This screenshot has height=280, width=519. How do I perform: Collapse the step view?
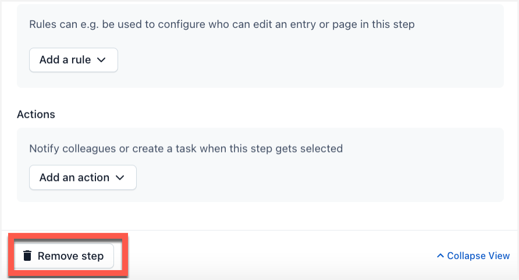tap(473, 256)
